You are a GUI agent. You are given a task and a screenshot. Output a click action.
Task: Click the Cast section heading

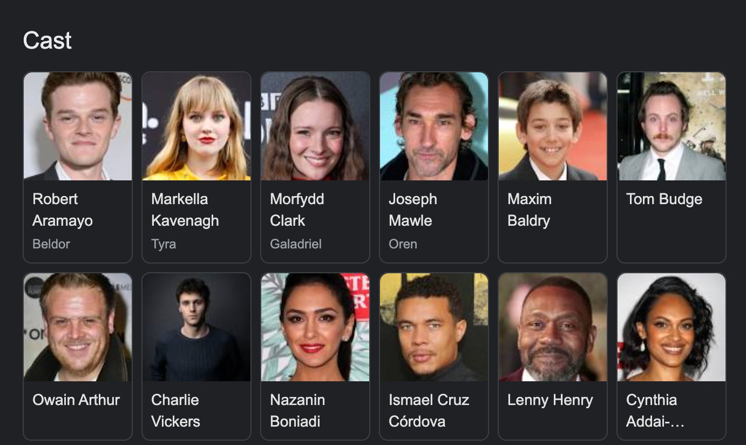tap(48, 41)
